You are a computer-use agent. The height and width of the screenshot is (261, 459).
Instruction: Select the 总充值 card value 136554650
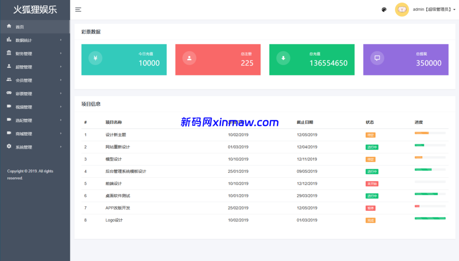(x=329, y=63)
